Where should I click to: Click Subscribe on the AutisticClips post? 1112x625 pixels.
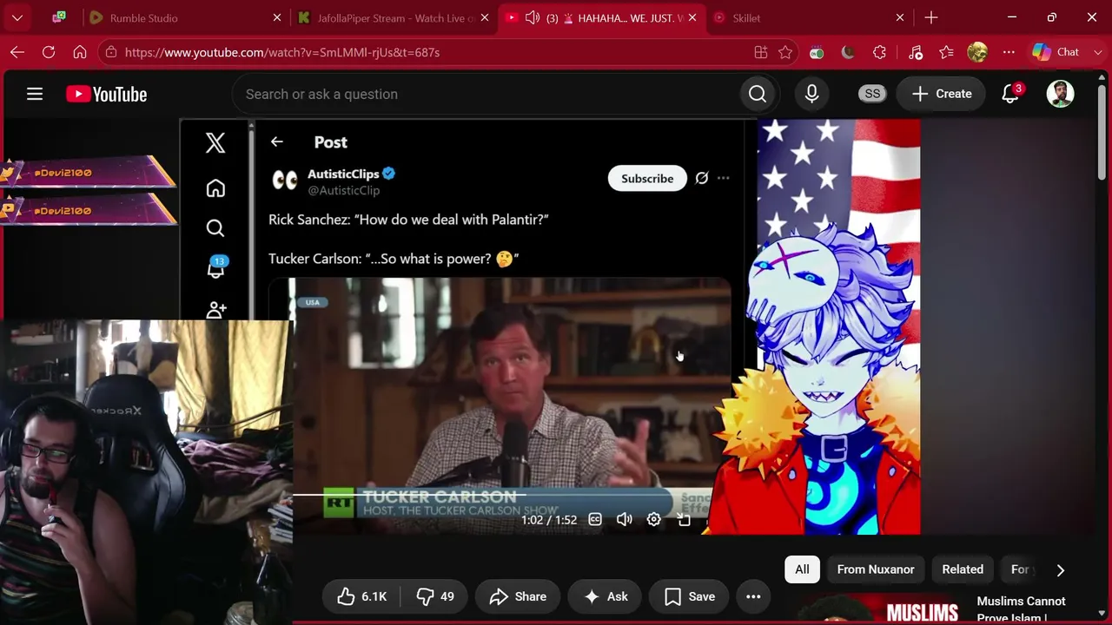point(647,178)
